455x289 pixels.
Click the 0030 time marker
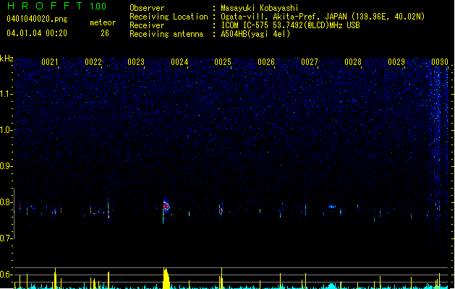coord(440,62)
